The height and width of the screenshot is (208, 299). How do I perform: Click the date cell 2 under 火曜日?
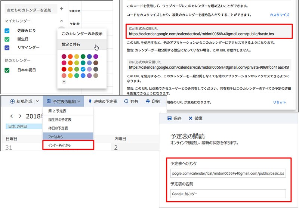tap(116, 148)
